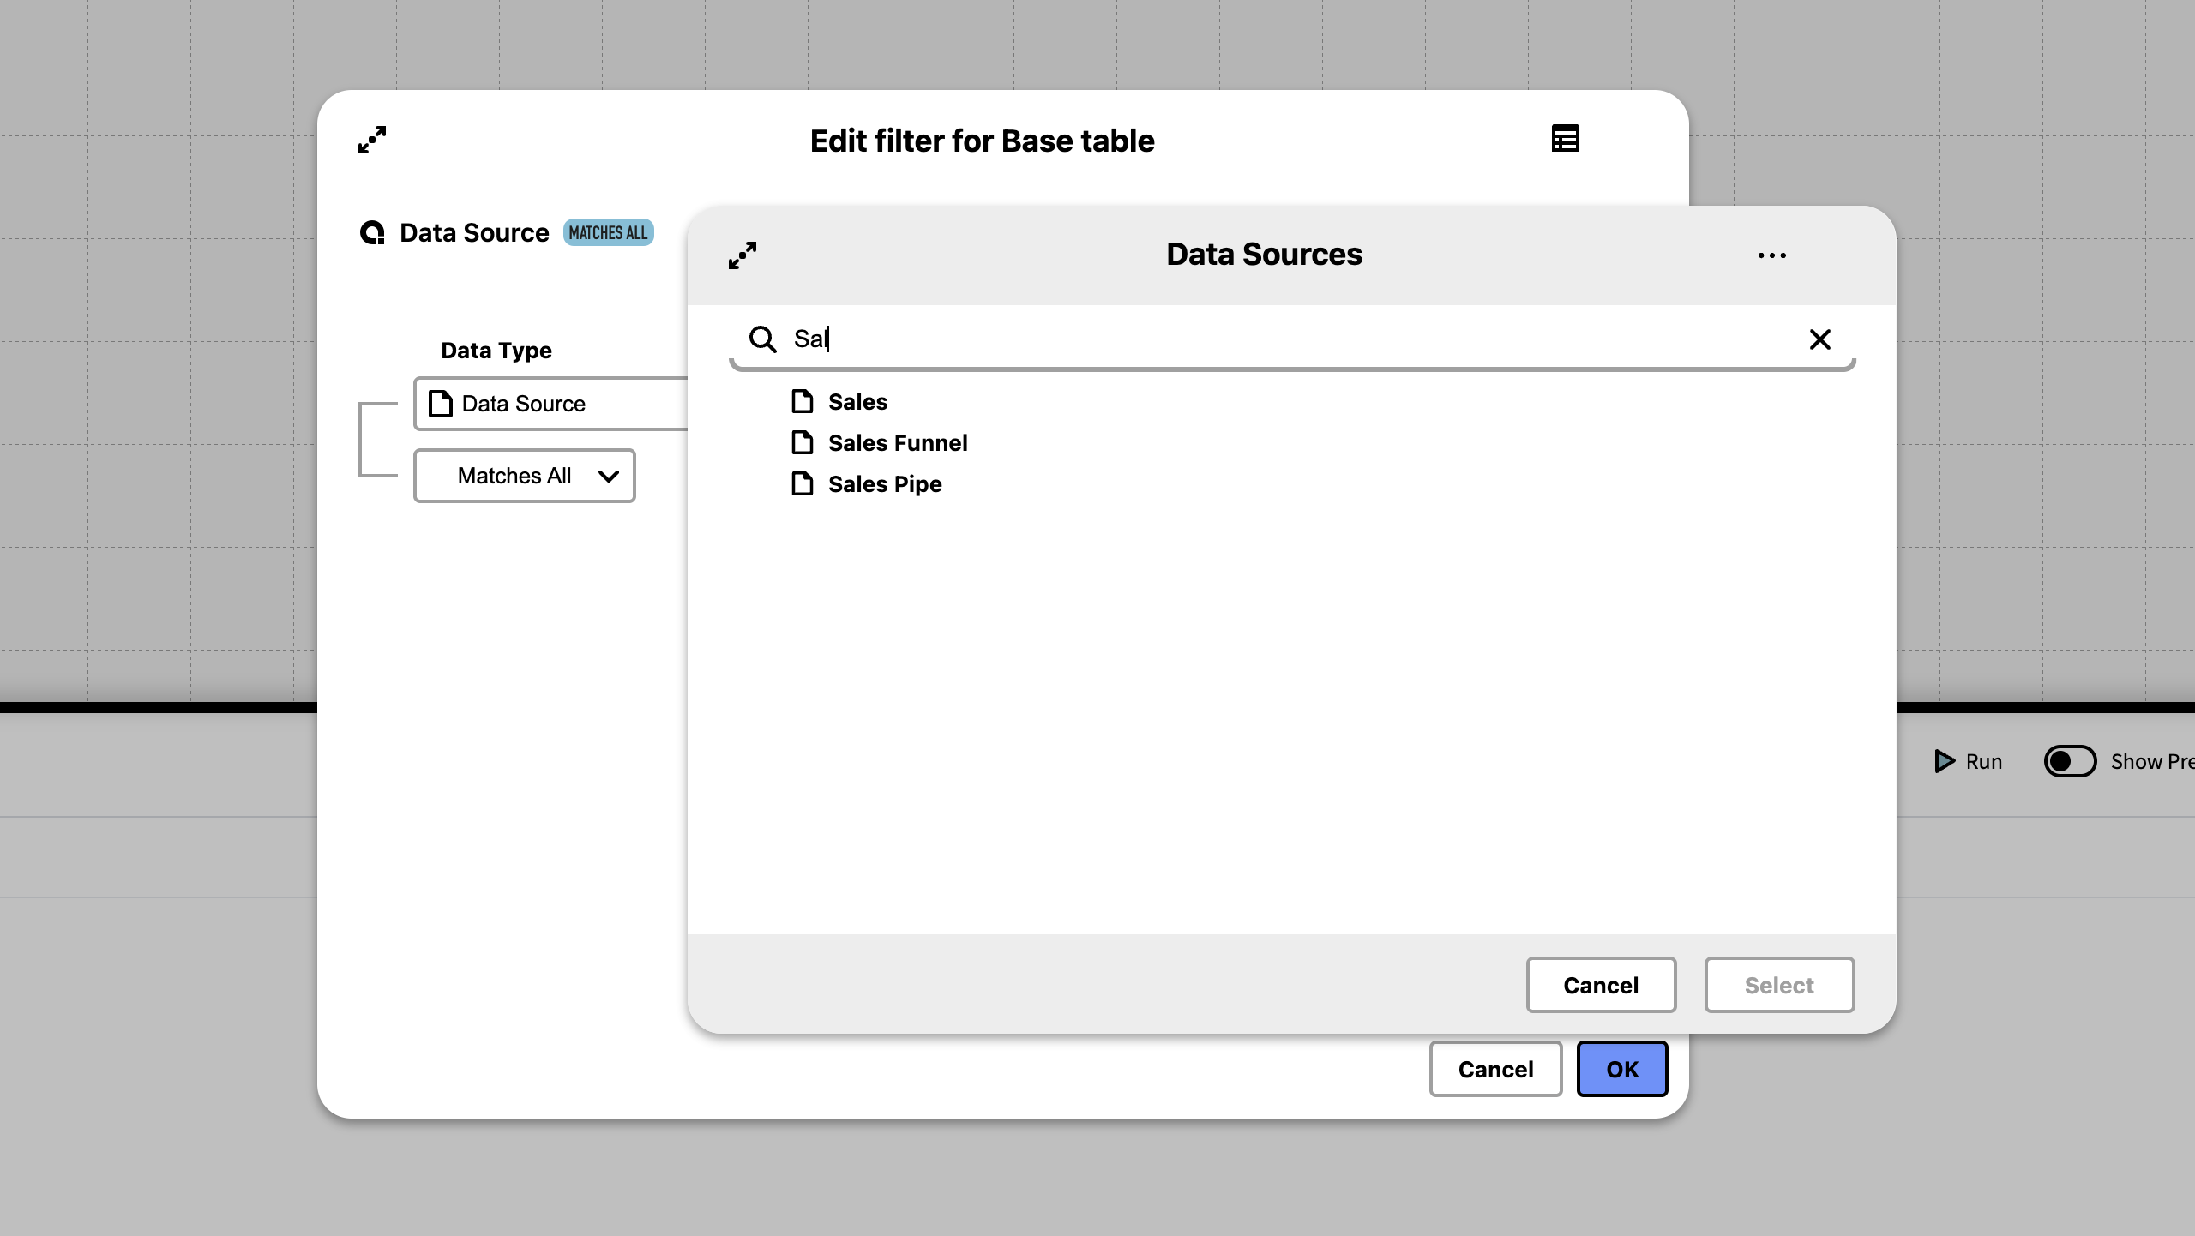The image size is (2195, 1236).
Task: Click OK in the Edit filter dialog
Action: point(1621,1069)
